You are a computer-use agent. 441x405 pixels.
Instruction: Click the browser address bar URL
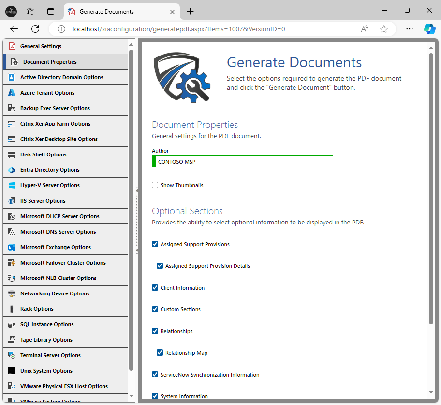tap(178, 29)
